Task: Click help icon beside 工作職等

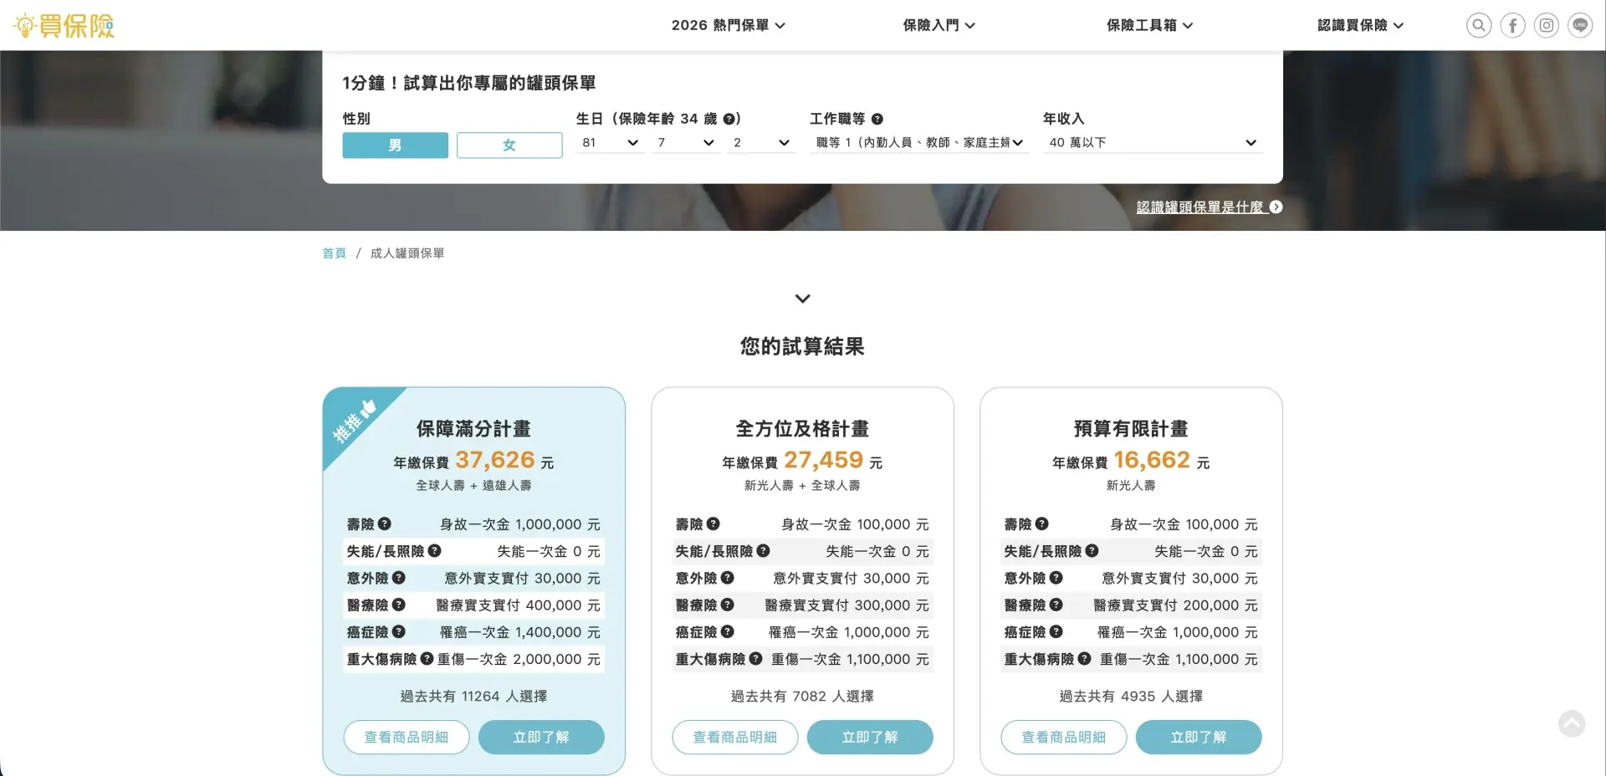Action: 877,119
